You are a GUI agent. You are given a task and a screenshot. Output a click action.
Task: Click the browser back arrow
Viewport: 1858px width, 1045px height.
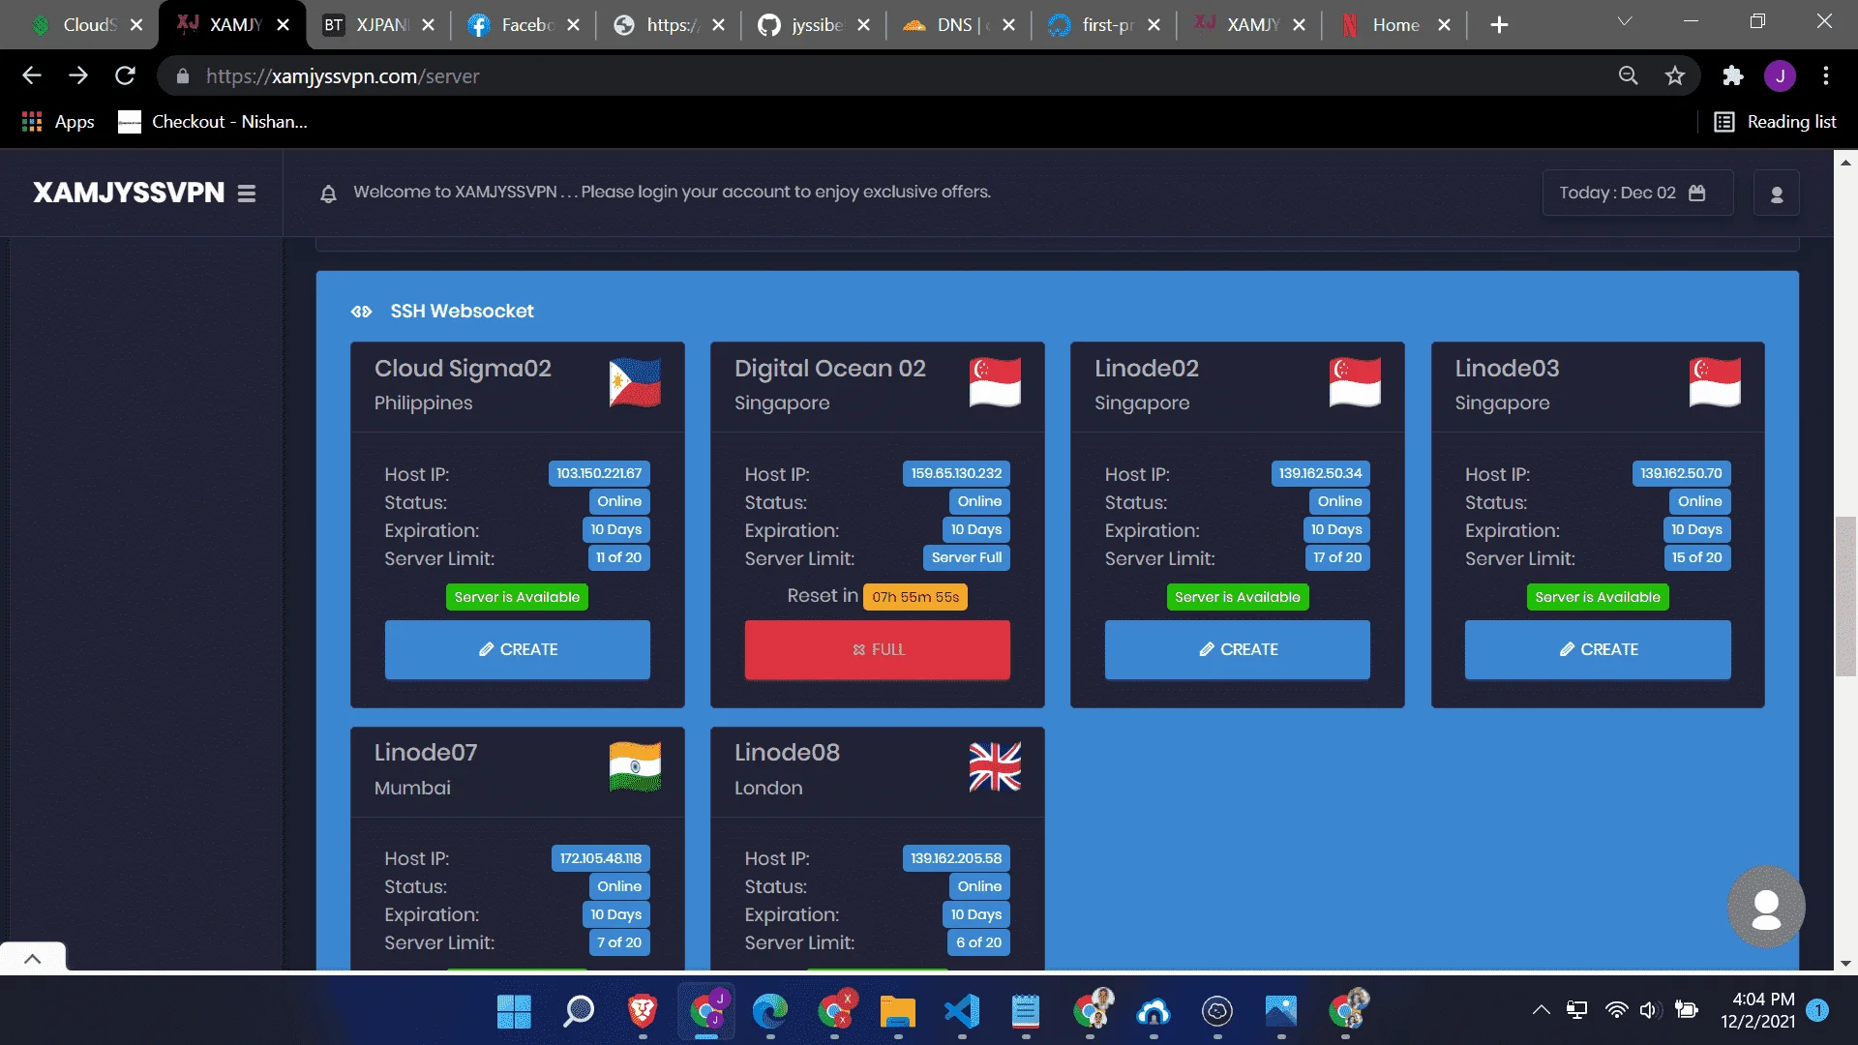32,75
